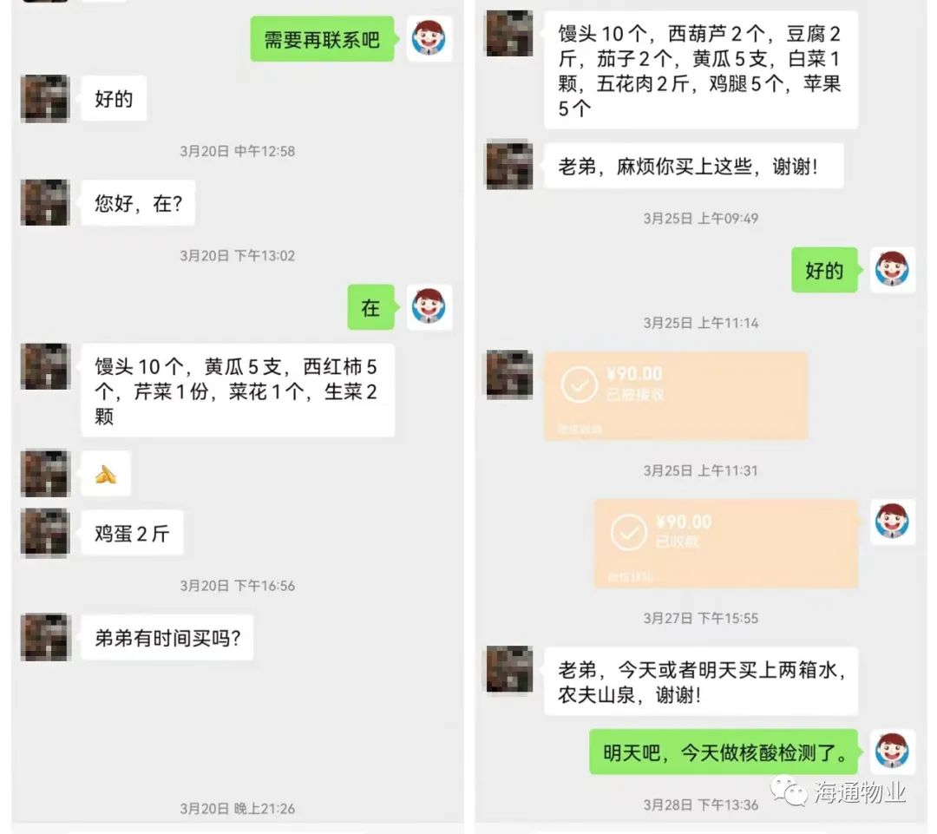The image size is (937, 834).
Task: Tap blurred avatar beside '鸡蛋 2 斤'
Action: coord(45,533)
